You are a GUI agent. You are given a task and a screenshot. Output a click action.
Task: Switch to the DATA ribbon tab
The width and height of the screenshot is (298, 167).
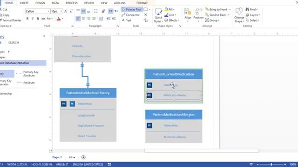[x=55, y=3]
